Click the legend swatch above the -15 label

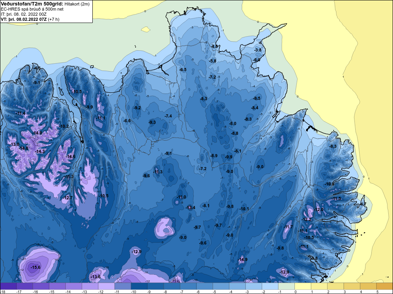[57, 286]
